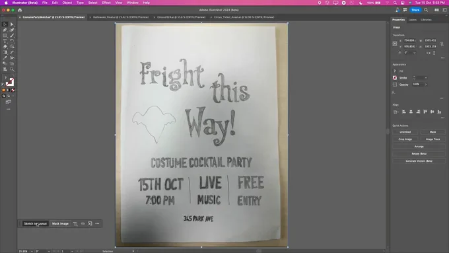449x253 pixels.
Task: Click the X position input field
Action: [x=409, y=41]
